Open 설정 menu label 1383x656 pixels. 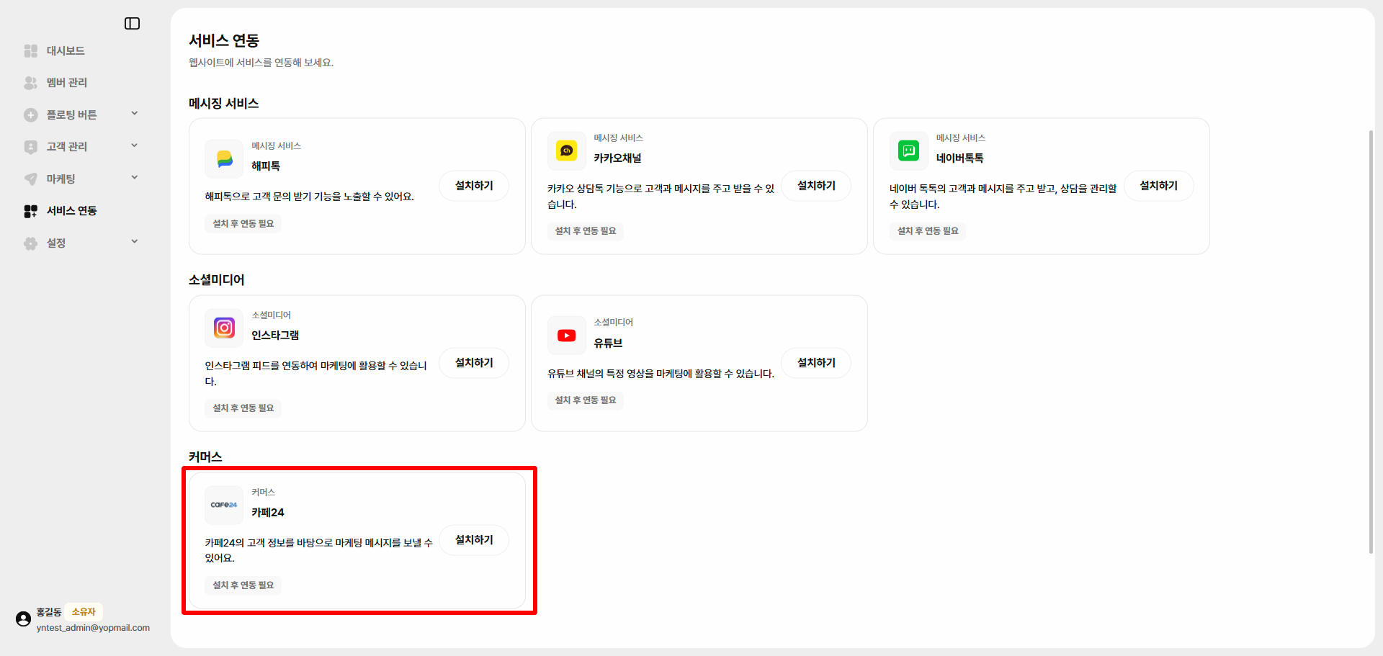56,243
